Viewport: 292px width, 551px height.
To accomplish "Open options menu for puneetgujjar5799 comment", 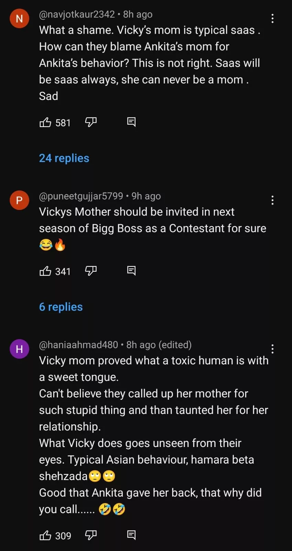I will (272, 200).
